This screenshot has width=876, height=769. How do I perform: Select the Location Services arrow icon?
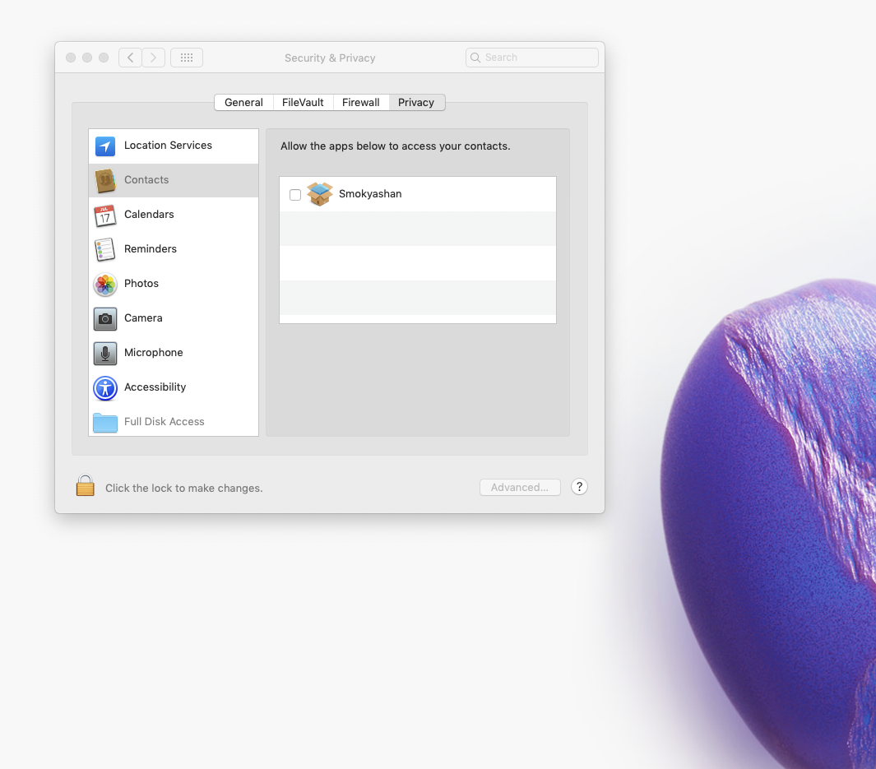[x=105, y=146]
